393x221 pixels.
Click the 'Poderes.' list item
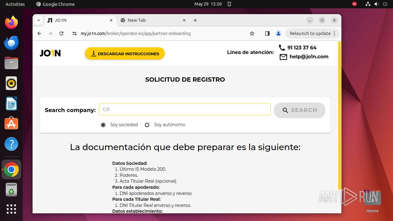tap(129, 175)
